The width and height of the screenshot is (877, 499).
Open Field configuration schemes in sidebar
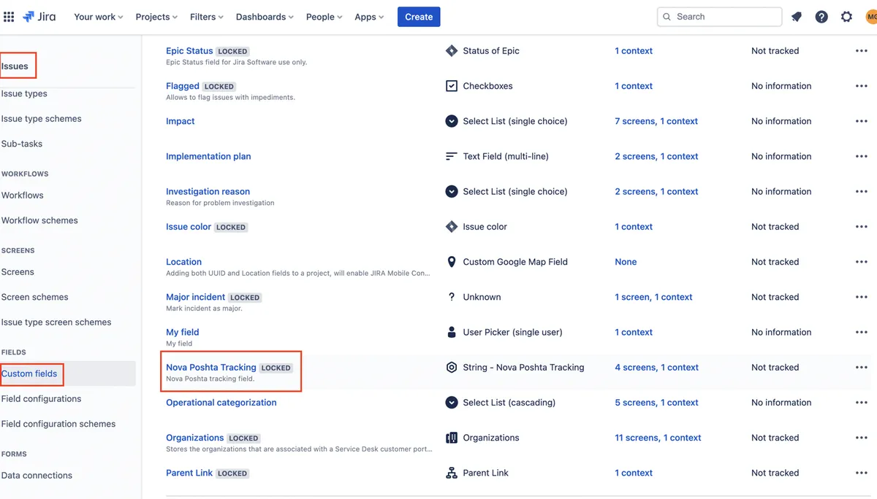[x=58, y=424]
